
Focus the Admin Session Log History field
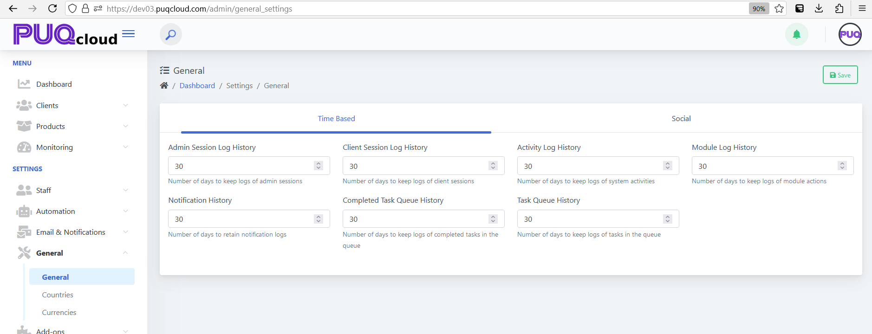pyautogui.click(x=249, y=166)
